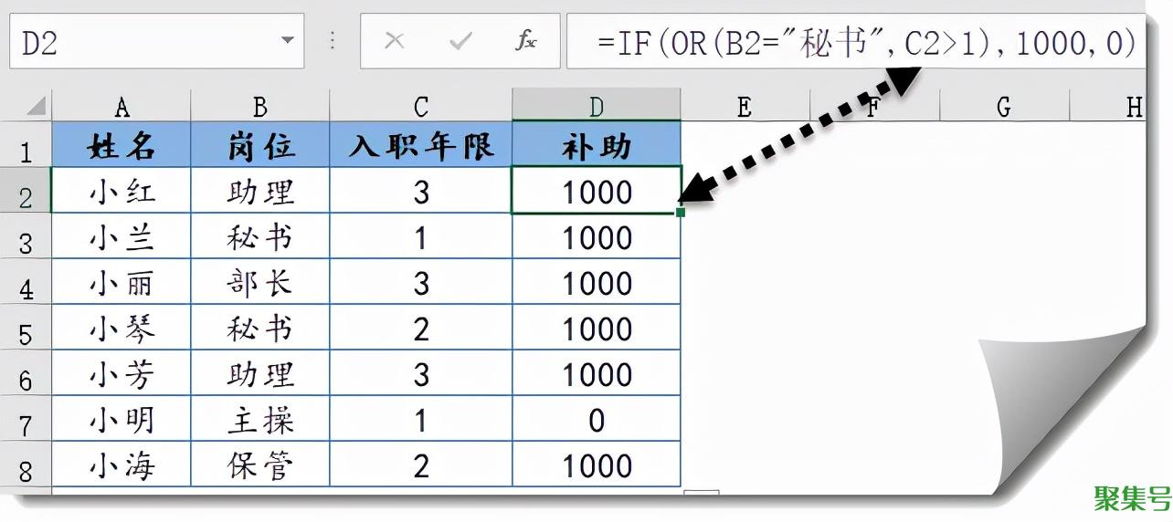The width and height of the screenshot is (1173, 522).
Task: Click the fill handle on cell D2
Action: tap(681, 213)
